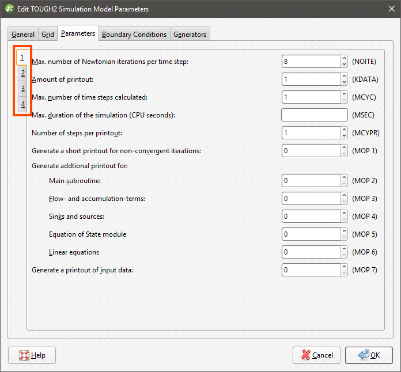This screenshot has width=401, height=372.
Task: Open the Boundary Conditions tab
Action: [134, 35]
